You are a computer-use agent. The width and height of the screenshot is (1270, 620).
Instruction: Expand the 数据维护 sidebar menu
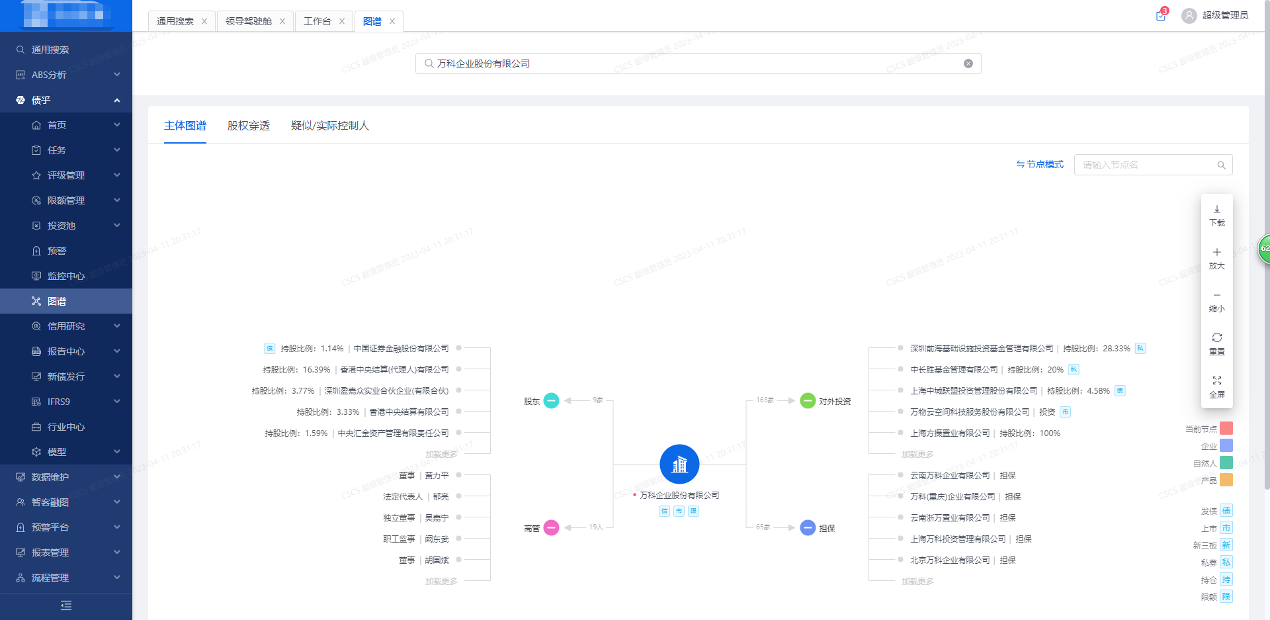pyautogui.click(x=66, y=477)
